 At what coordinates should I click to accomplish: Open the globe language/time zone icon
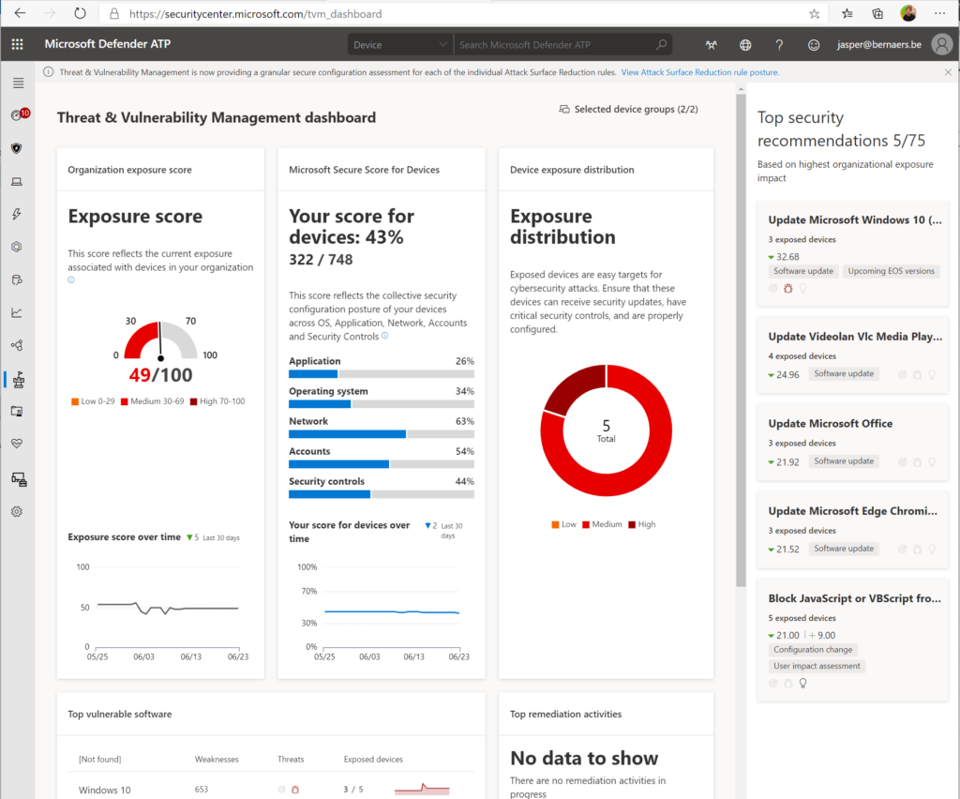tap(745, 45)
